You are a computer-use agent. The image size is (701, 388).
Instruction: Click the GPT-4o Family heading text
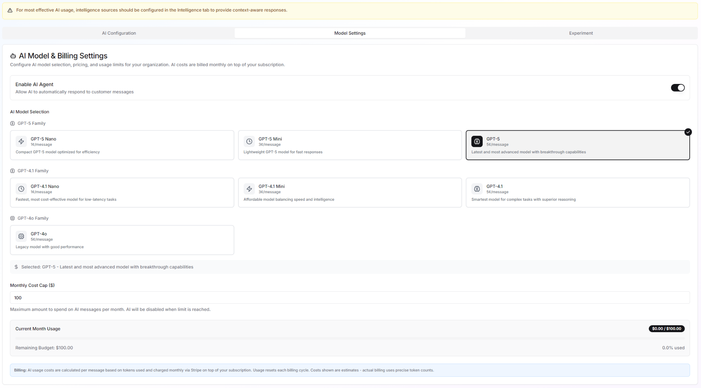tap(33, 218)
